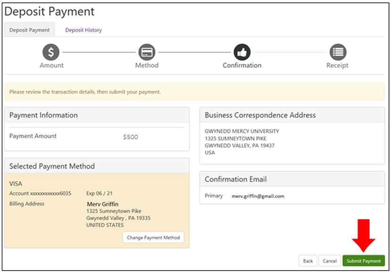This screenshot has height=273, width=390.
Task: Click the 1325 SUMNEYTOWN PIKE correspondence line
Action: click(235, 139)
